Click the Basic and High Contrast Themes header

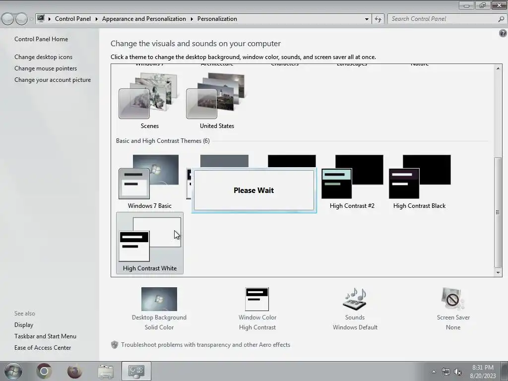163,141
